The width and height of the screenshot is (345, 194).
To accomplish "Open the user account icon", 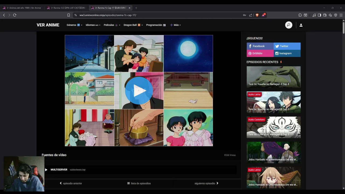I will (x=301, y=25).
